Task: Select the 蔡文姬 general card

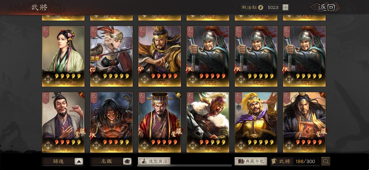Action: (x=63, y=56)
